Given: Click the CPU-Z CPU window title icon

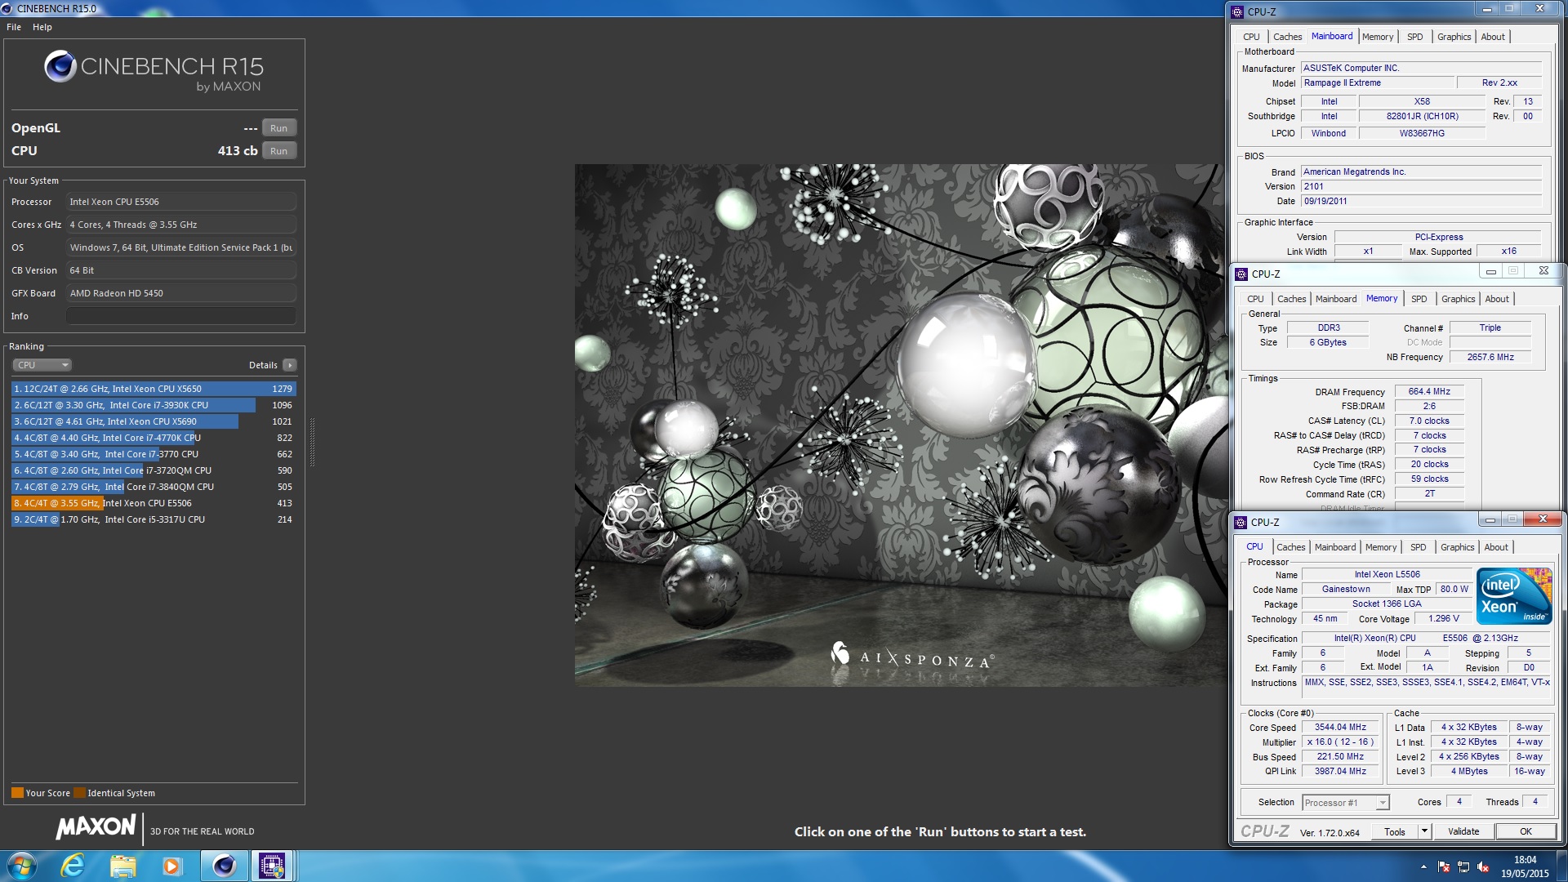Looking at the screenshot, I should [x=1241, y=522].
